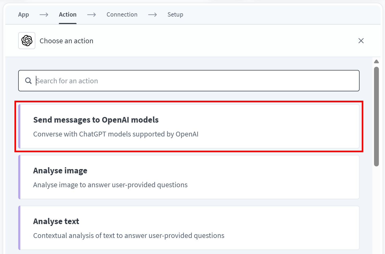Close the Choose an action panel
385x254 pixels.
click(361, 41)
